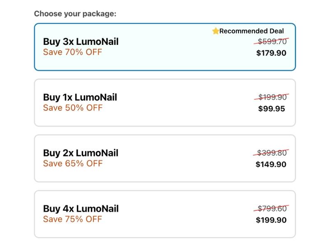This screenshot has height=247, width=329.
Task: Click the crossed-out $799.60 price
Action: [271, 208]
